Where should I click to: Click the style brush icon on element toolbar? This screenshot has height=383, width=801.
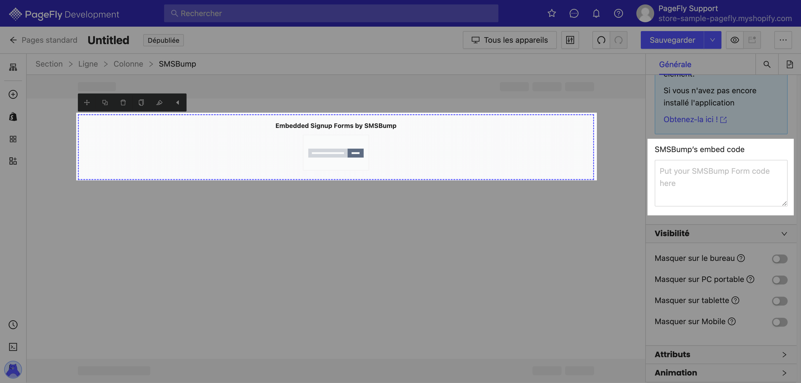[159, 102]
